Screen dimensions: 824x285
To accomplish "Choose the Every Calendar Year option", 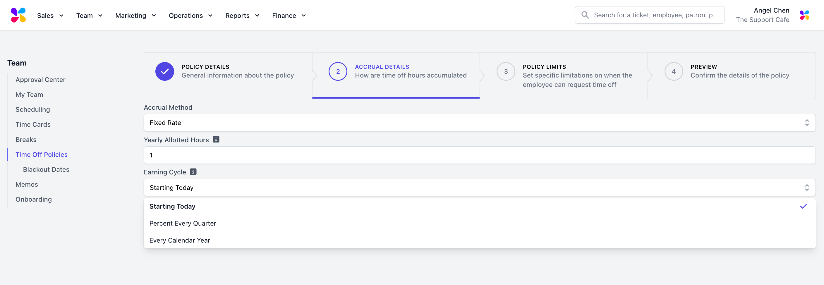I will [480, 241].
